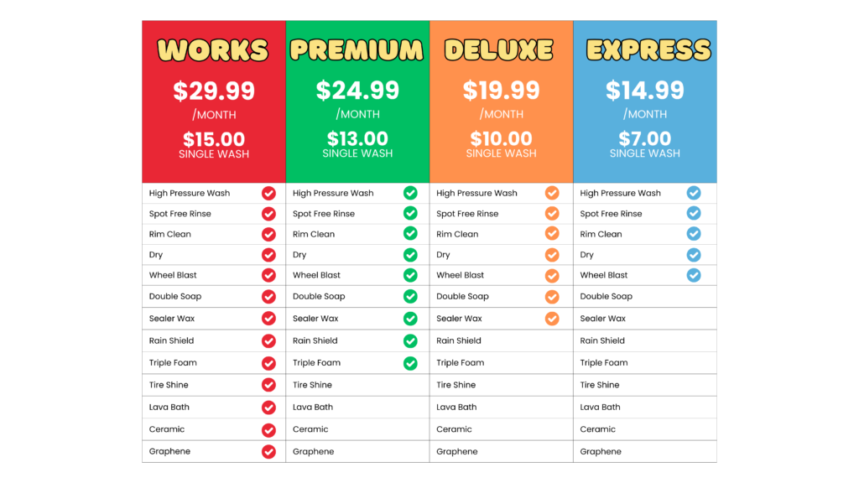The width and height of the screenshot is (859, 483).
Task: Click the Graphene row in Express column
Action: pos(645,451)
